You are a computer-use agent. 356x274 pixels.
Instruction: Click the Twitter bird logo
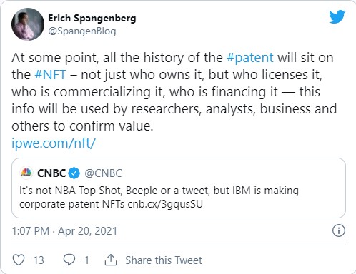click(x=337, y=16)
